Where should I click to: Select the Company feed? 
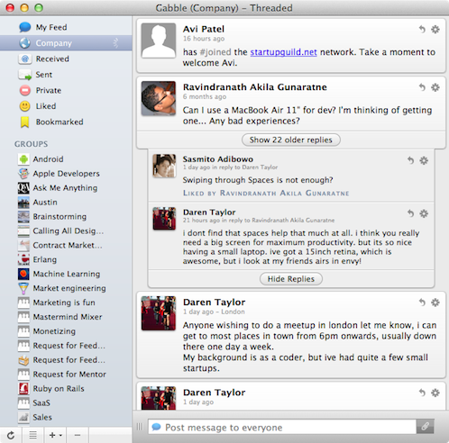(x=66, y=43)
